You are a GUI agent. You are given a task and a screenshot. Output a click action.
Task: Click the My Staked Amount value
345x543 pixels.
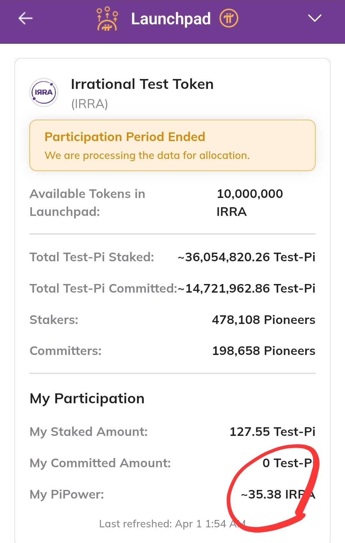(x=272, y=432)
